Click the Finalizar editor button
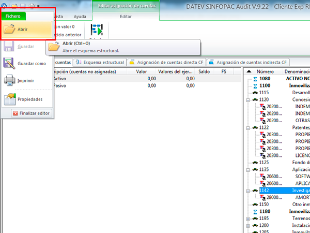The width and height of the screenshot is (310, 233). coord(32,113)
